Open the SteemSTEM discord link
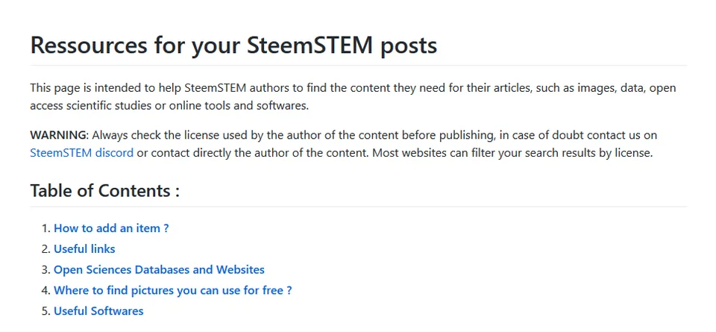The width and height of the screenshot is (716, 332). pos(82,152)
